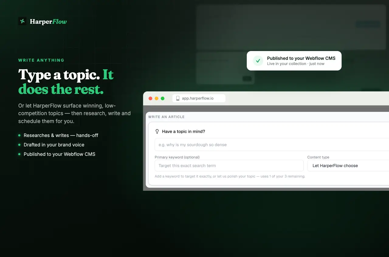Focus the sourdough example topic input field
Image resolution: width=389 pixels, height=257 pixels.
point(272,145)
